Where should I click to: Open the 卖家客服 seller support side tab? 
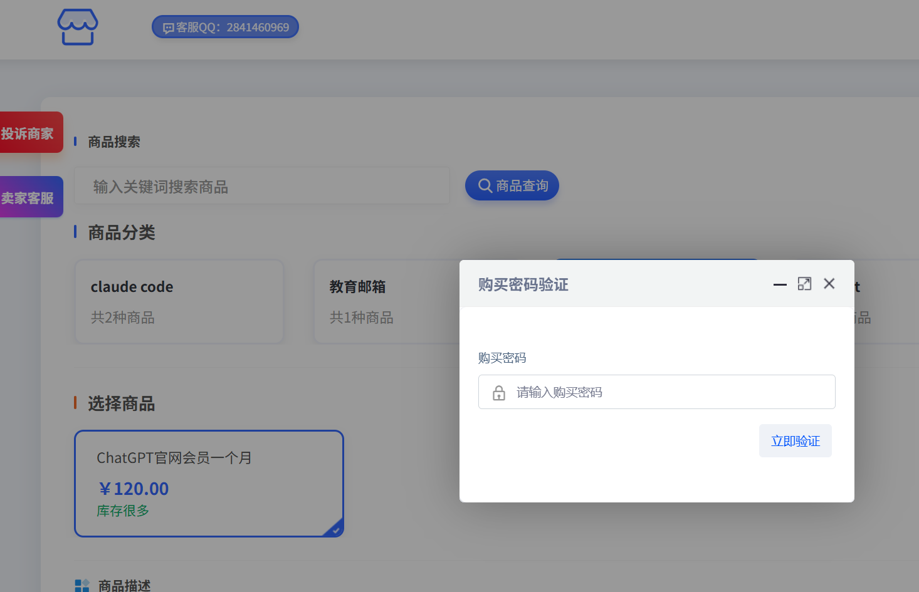[x=31, y=197]
